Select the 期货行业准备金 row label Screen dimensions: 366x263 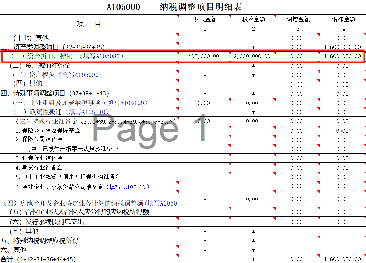39,168
